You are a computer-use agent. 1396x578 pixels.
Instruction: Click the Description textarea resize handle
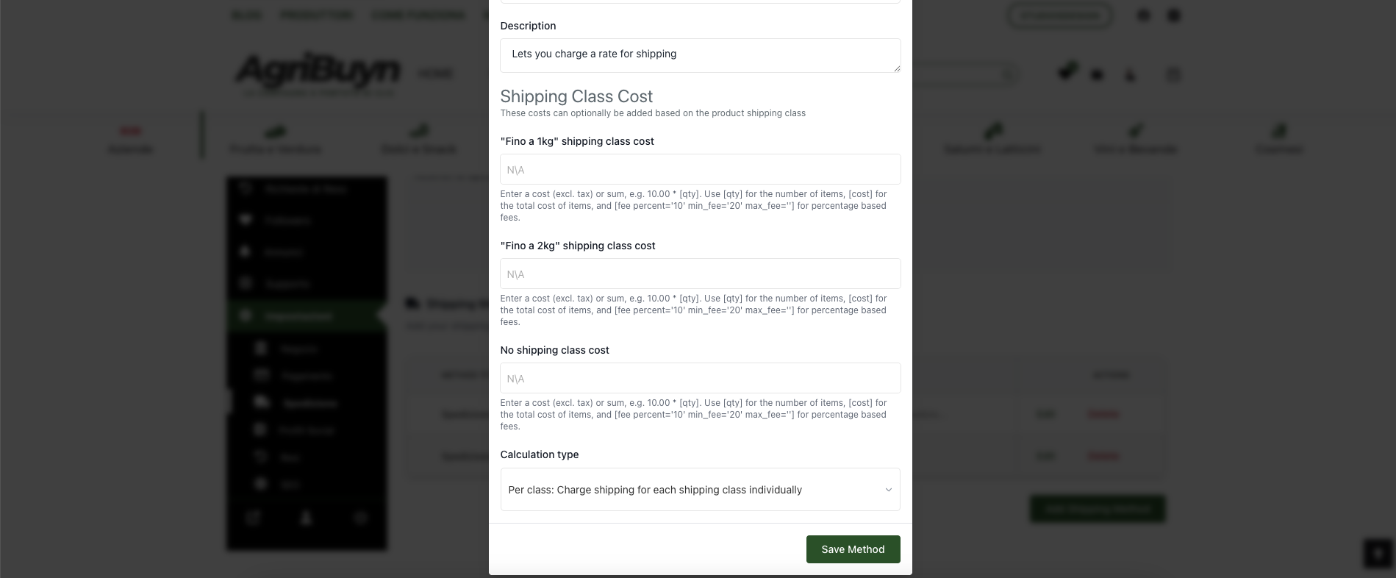896,68
